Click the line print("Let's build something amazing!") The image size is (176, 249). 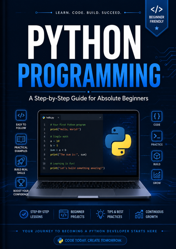point(77,168)
